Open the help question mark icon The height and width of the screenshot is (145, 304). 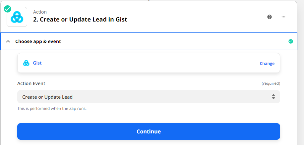(x=270, y=17)
